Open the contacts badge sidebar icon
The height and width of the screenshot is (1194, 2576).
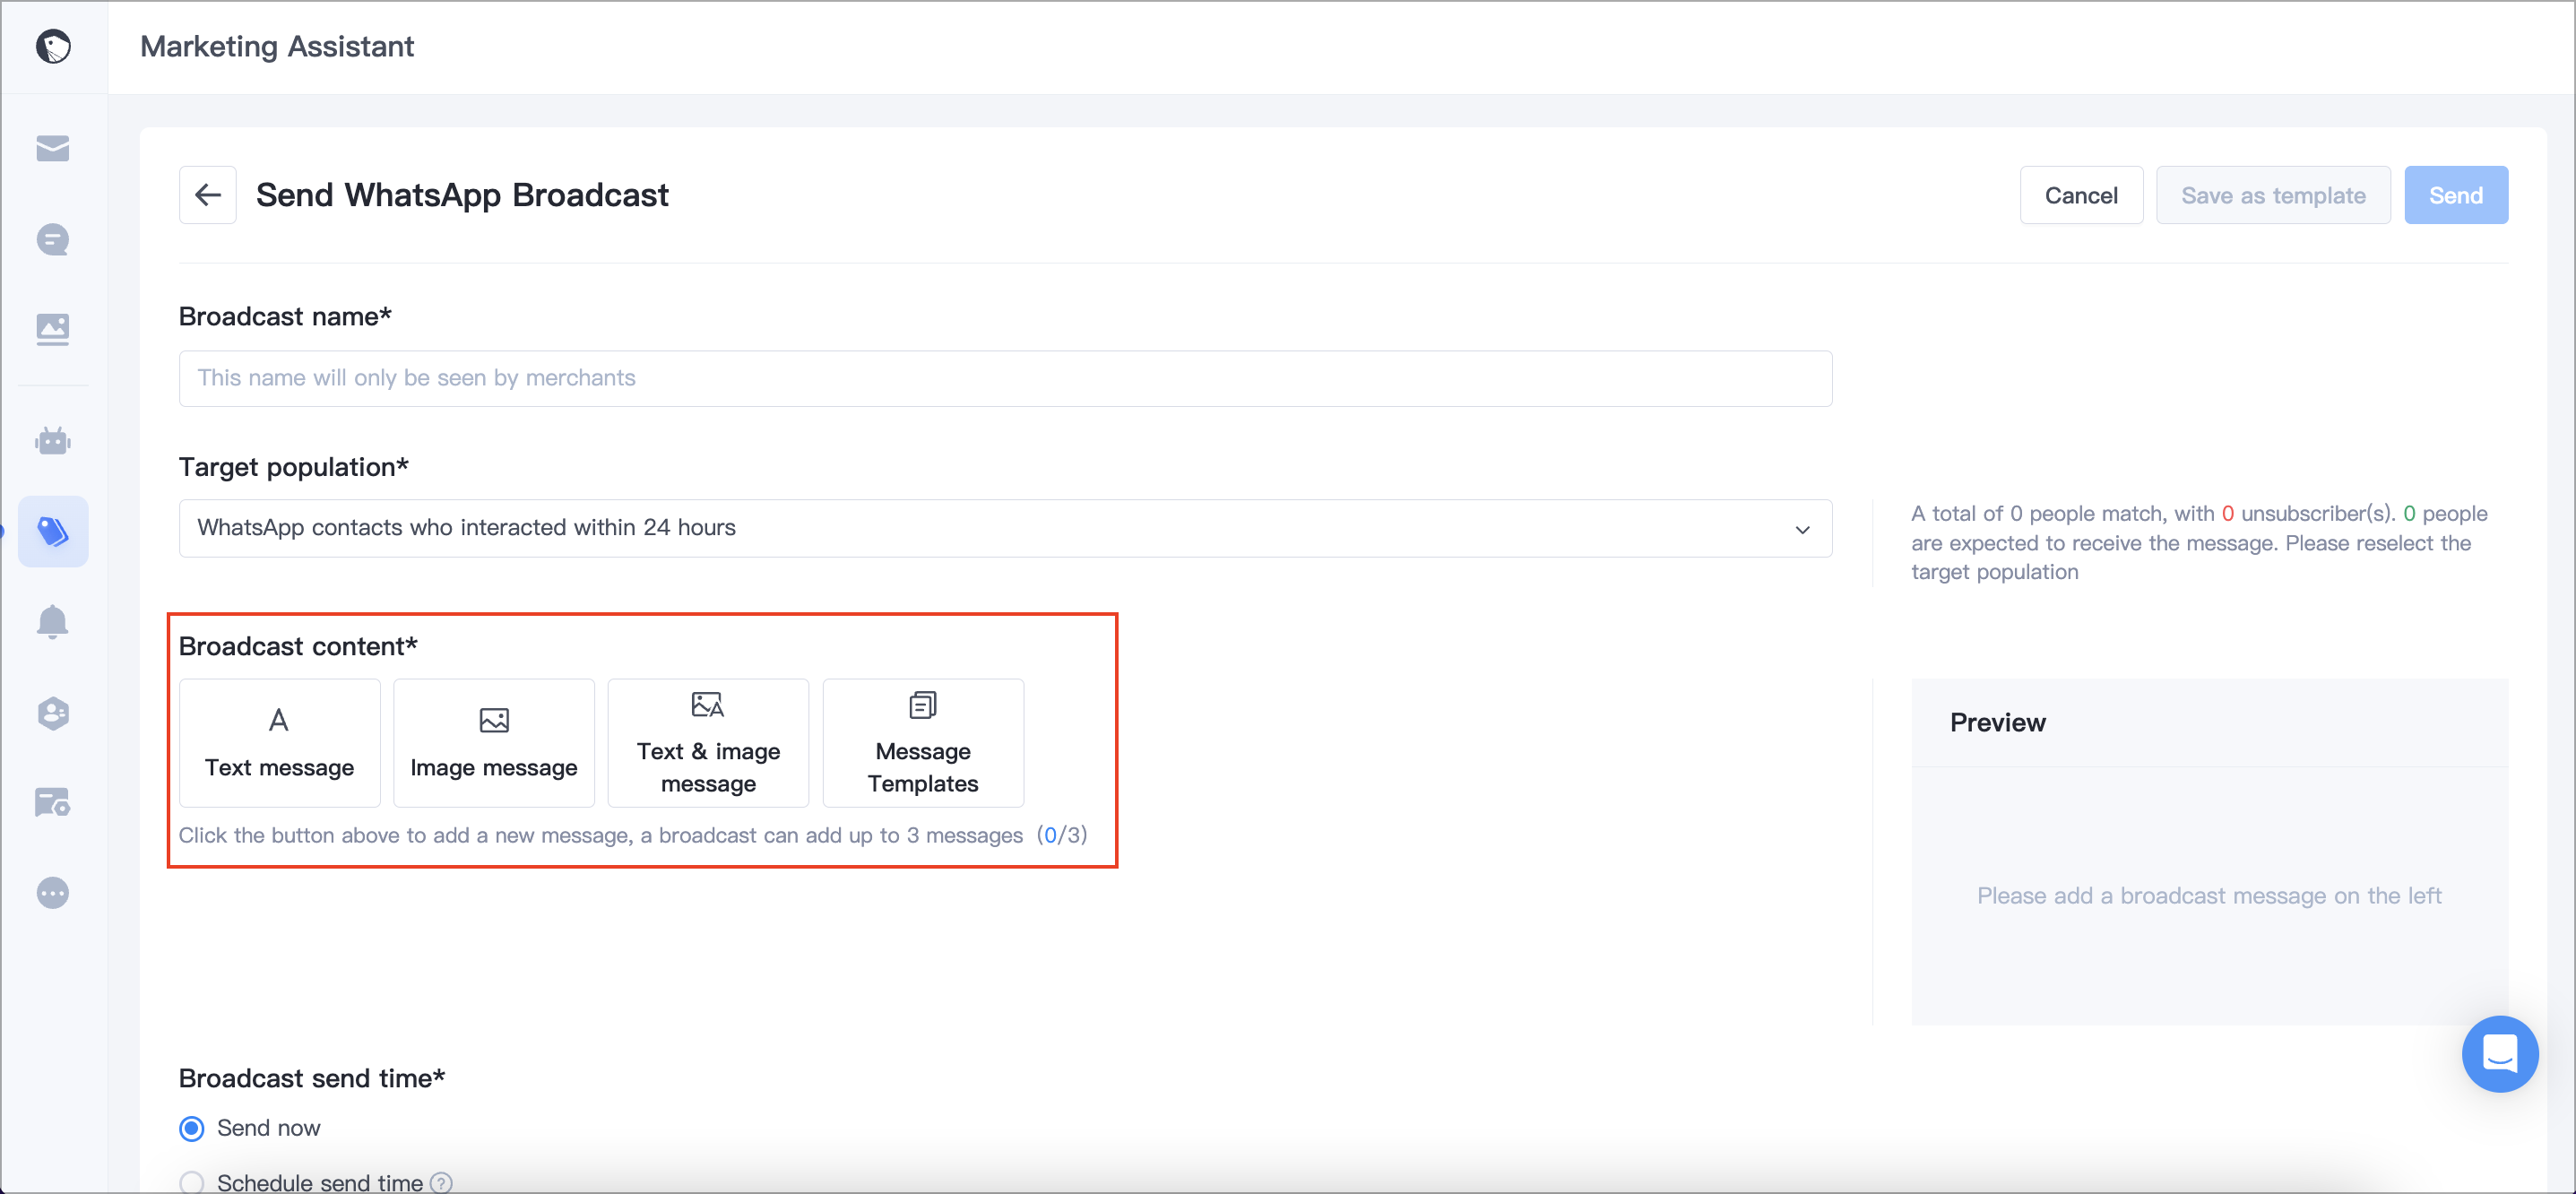pos(53,712)
